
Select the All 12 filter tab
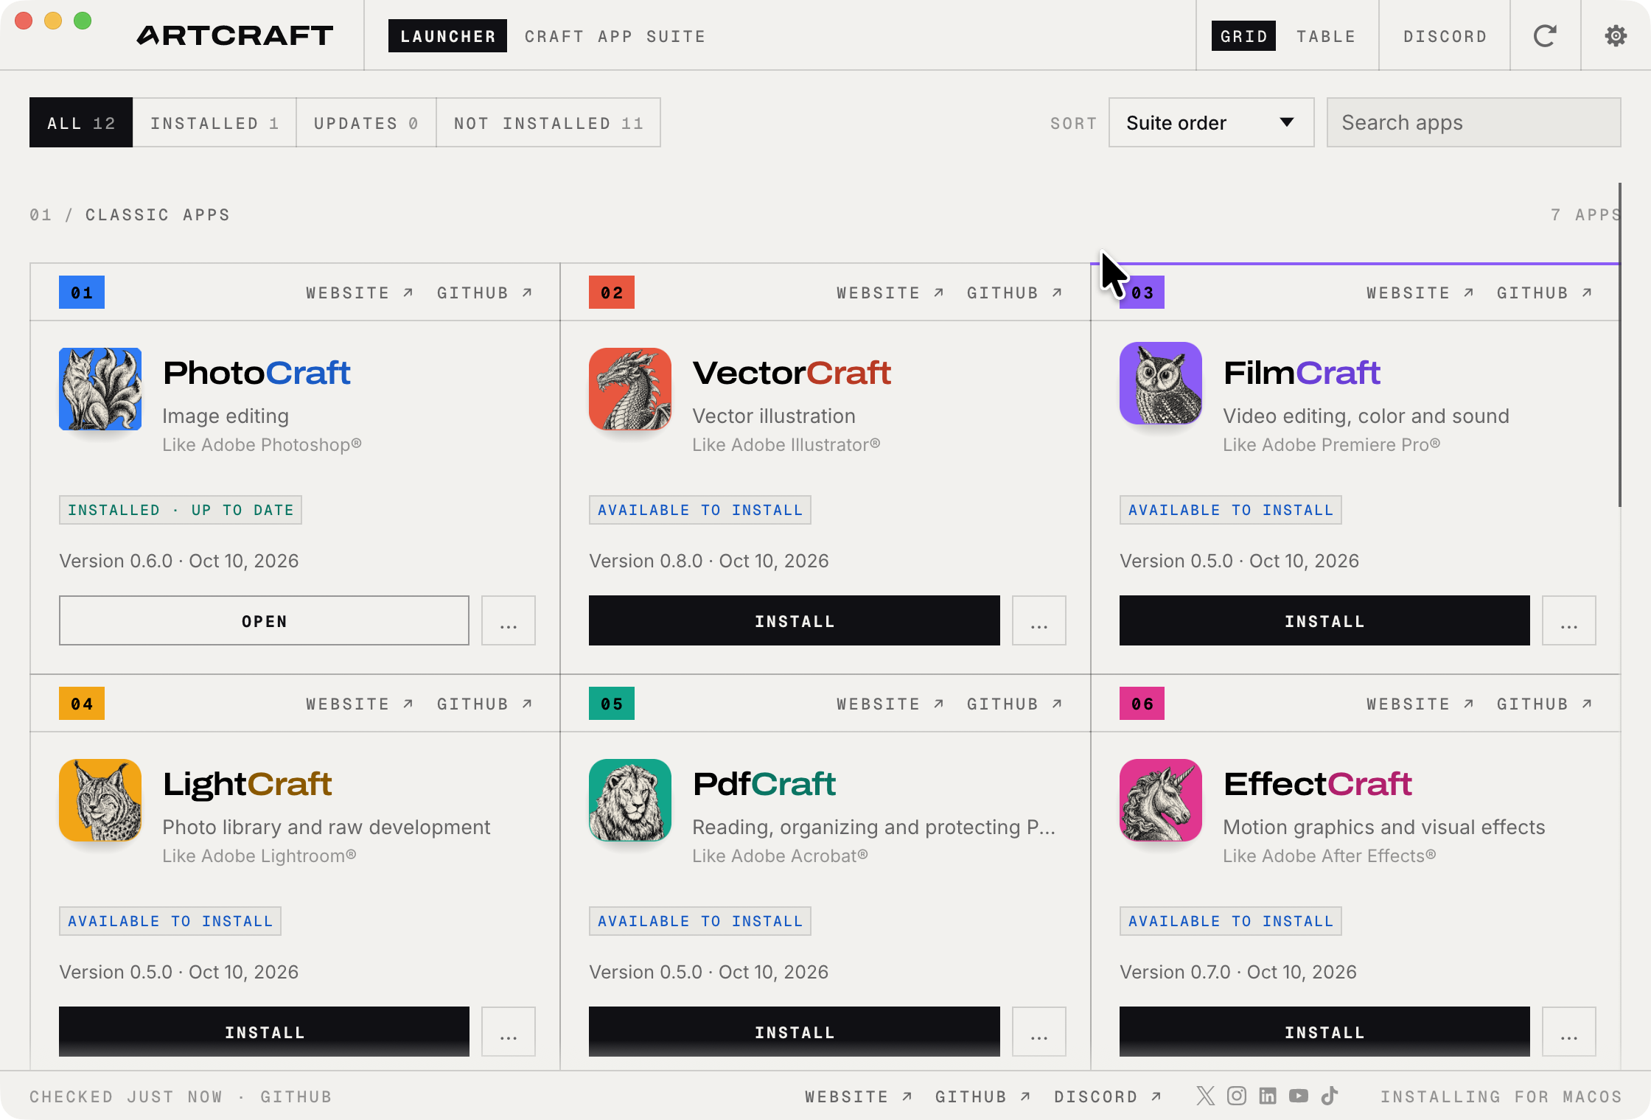coord(81,122)
